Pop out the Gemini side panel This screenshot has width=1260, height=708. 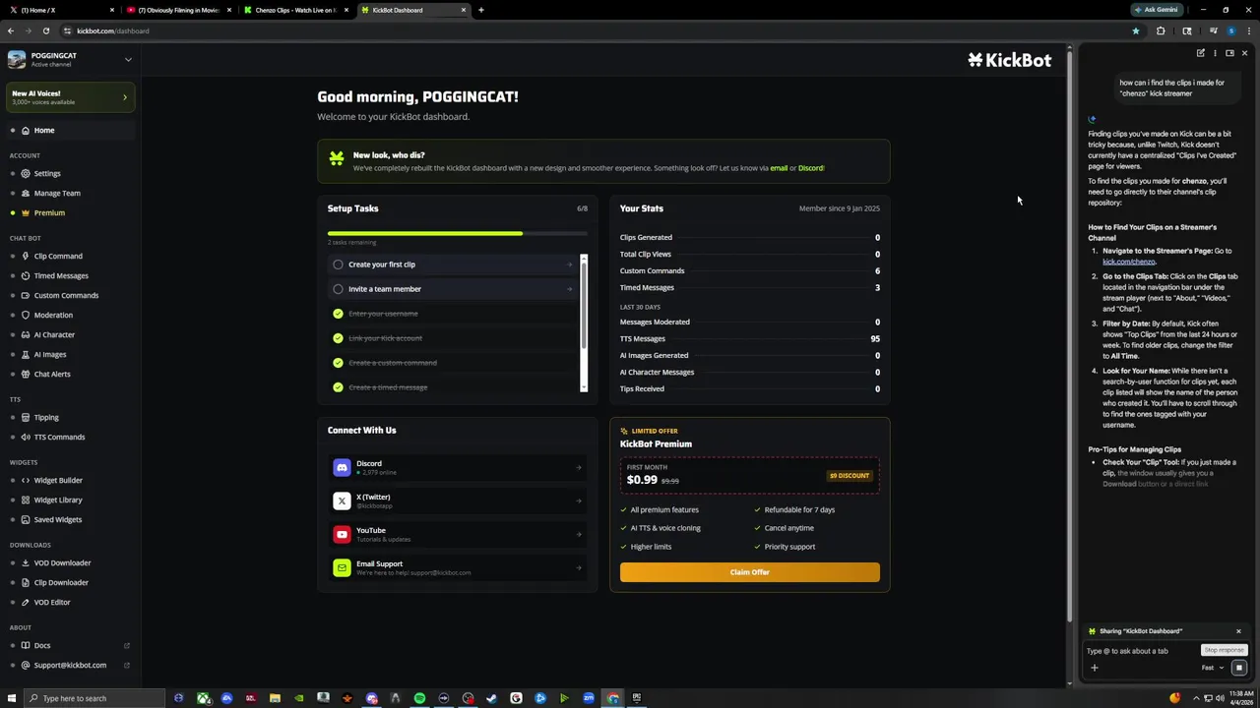1229,53
